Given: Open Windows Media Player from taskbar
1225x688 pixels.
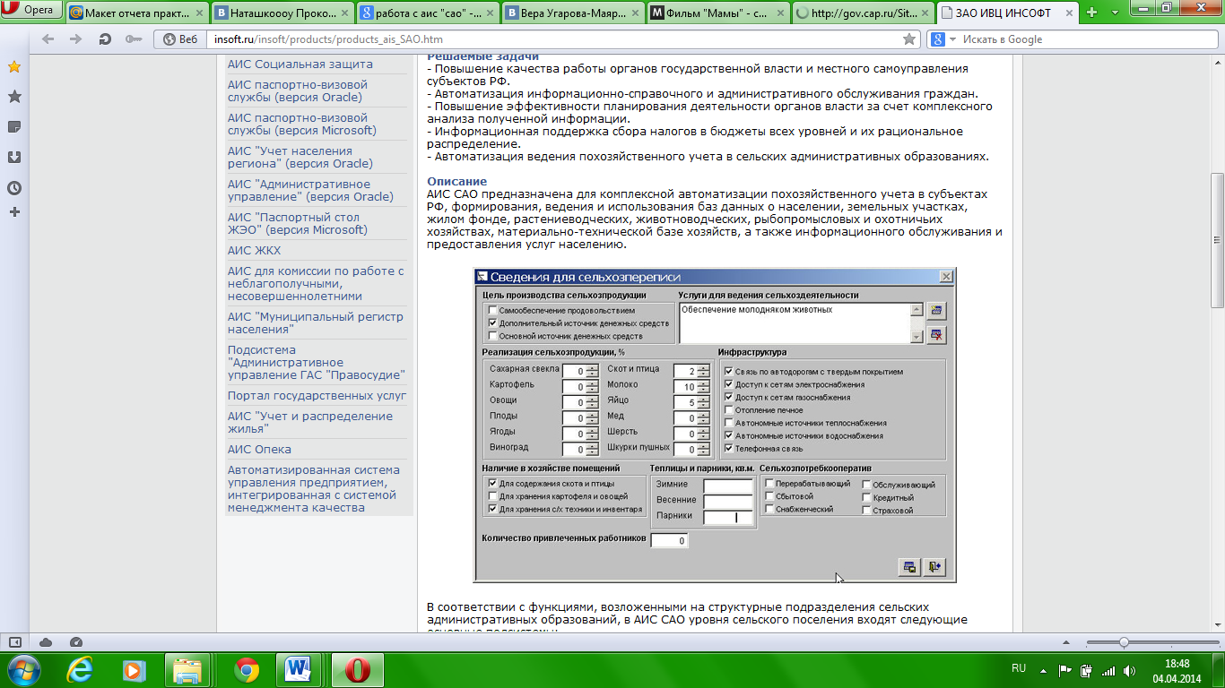Looking at the screenshot, I should [134, 669].
